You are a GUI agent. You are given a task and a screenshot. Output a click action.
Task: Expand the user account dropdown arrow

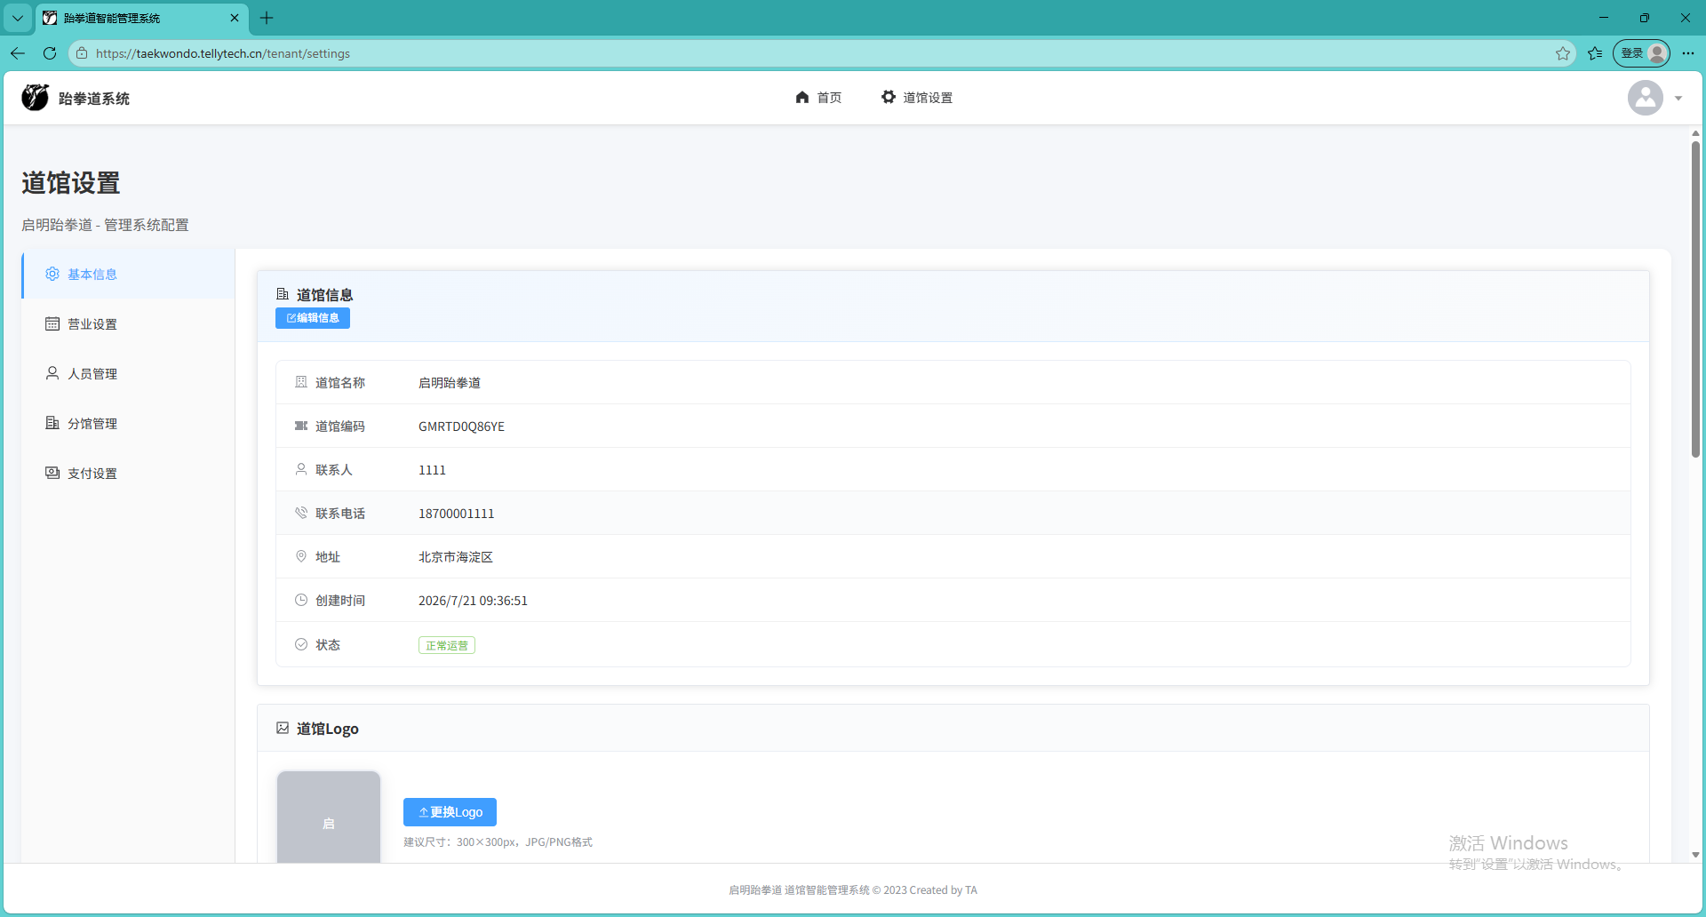click(1678, 98)
